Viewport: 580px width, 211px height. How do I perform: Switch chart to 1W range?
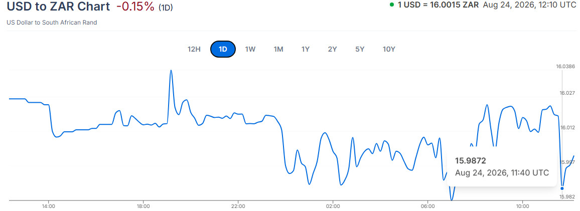[x=250, y=49]
